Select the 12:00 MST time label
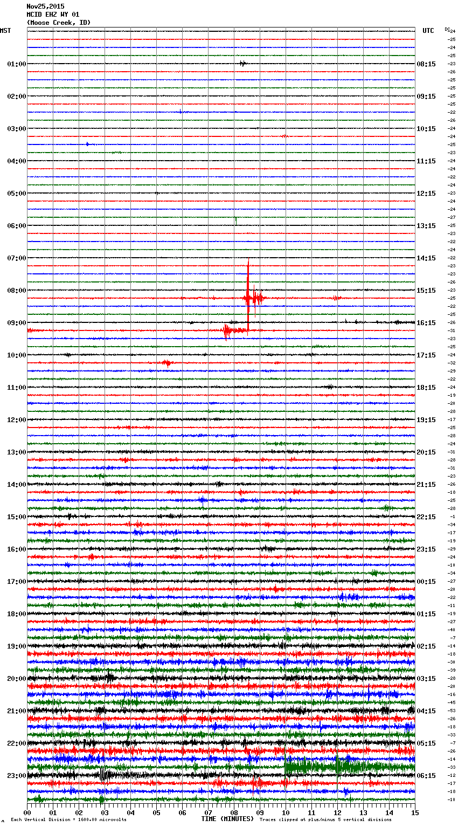This screenshot has width=458, height=827. click(x=17, y=420)
